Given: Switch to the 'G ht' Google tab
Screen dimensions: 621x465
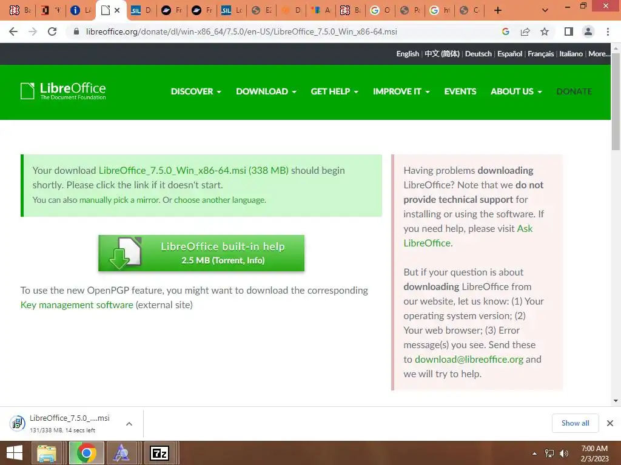Looking at the screenshot, I should pos(440,10).
